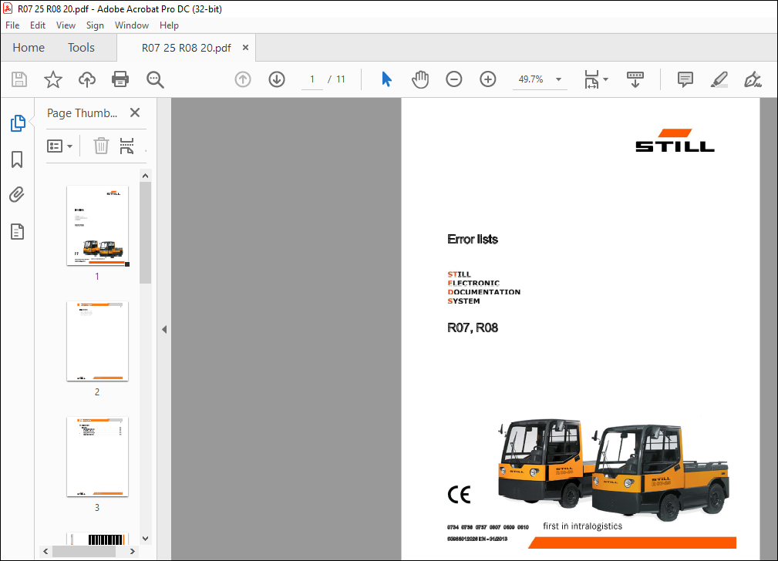
Task: Switch to the Home tab
Action: point(29,48)
